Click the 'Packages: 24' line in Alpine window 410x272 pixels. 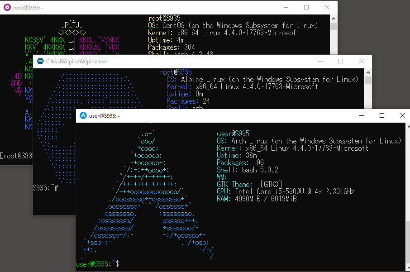tap(188, 101)
